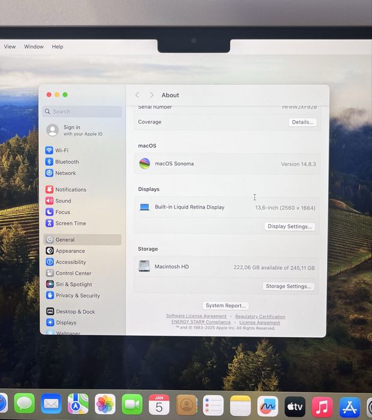Viewport: 372px width, 420px height.
Task: Open Screen Time settings in sidebar
Action: coord(66,224)
